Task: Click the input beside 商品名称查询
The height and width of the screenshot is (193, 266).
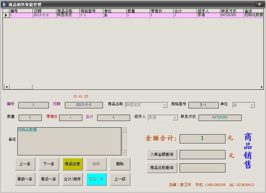Action: pyautogui.click(x=202, y=168)
